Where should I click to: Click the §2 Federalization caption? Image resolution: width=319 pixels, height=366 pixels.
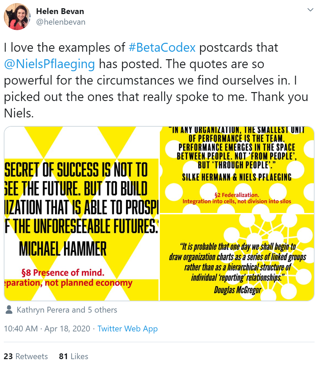pyautogui.click(x=237, y=195)
